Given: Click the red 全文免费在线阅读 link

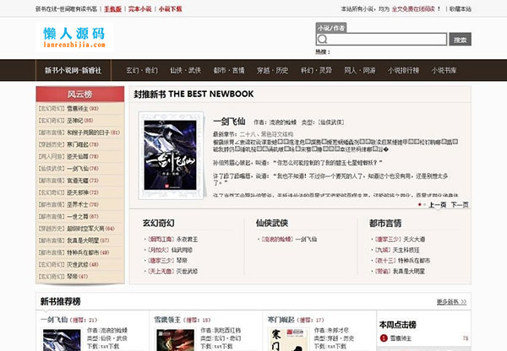Looking at the screenshot, I should click(413, 9).
